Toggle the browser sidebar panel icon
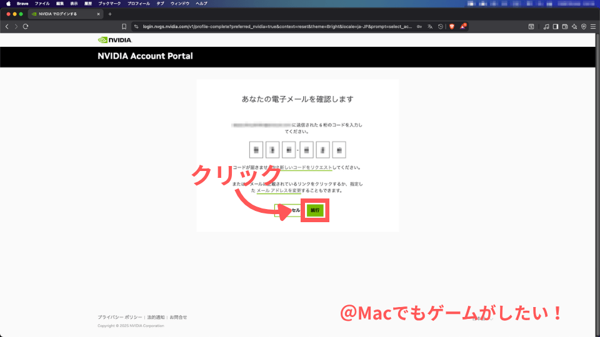Image resolution: width=600 pixels, height=337 pixels. coord(555,27)
